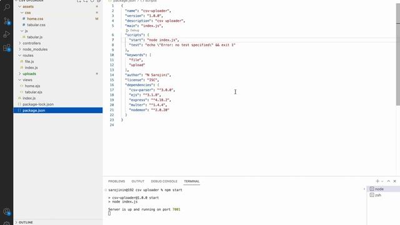Select the TERMINAL tab
400x225 pixels.
[x=192, y=181]
